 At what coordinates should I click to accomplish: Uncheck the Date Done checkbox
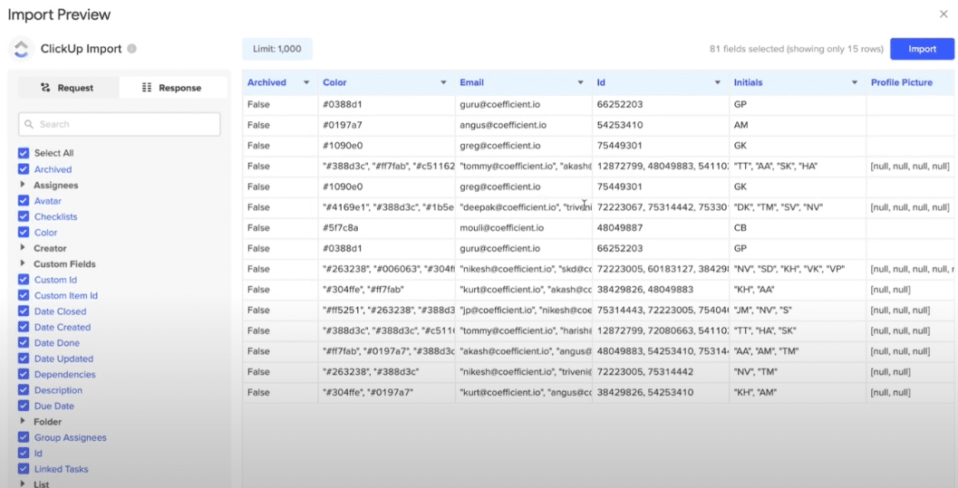tap(24, 343)
